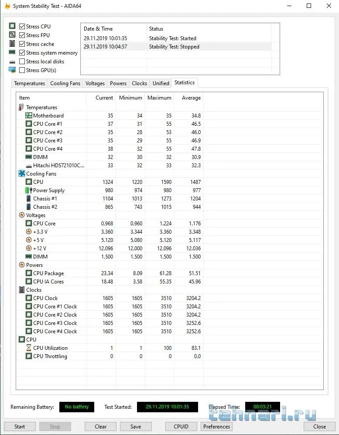Click the CPU chip icon beside Stress CPU
Screen dimensions: 339x435
(x=12, y=26)
